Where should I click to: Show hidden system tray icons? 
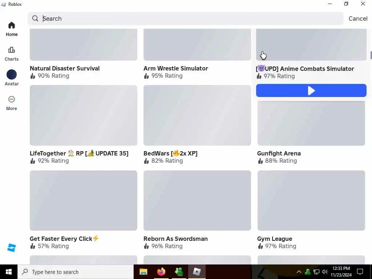point(299,272)
